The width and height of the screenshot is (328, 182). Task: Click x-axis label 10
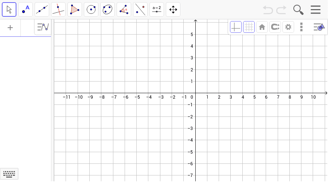313,97
